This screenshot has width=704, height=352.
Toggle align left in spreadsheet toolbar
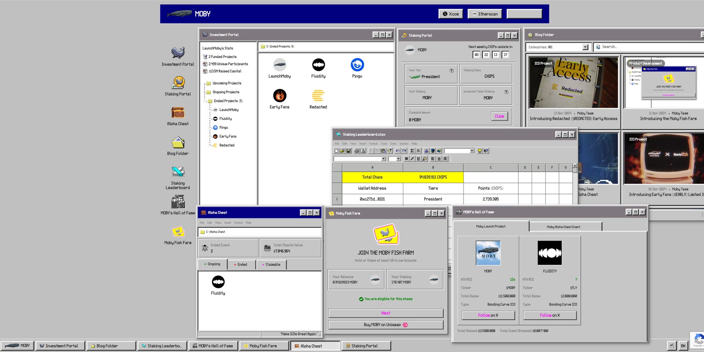[433, 159]
